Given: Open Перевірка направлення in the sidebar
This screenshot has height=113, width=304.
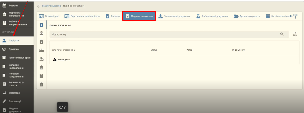Looking at the screenshot, I should tap(17, 14).
